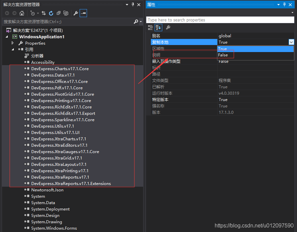Click the global alias value cell
The width and height of the screenshot is (297, 232).
click(x=256, y=36)
